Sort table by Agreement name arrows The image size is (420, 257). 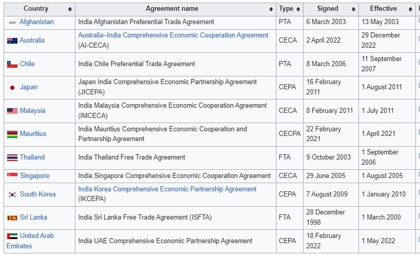pos(271,9)
